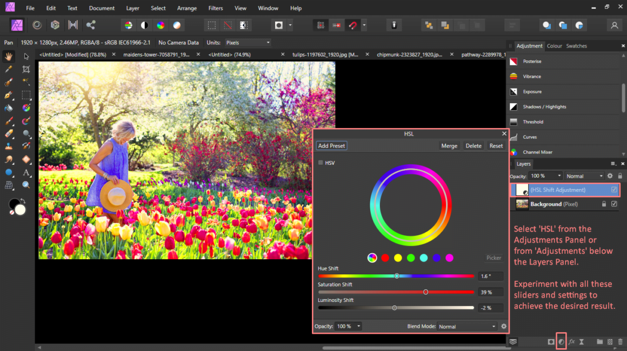Select the Crop tool
This screenshot has width=627, height=351.
click(26, 69)
